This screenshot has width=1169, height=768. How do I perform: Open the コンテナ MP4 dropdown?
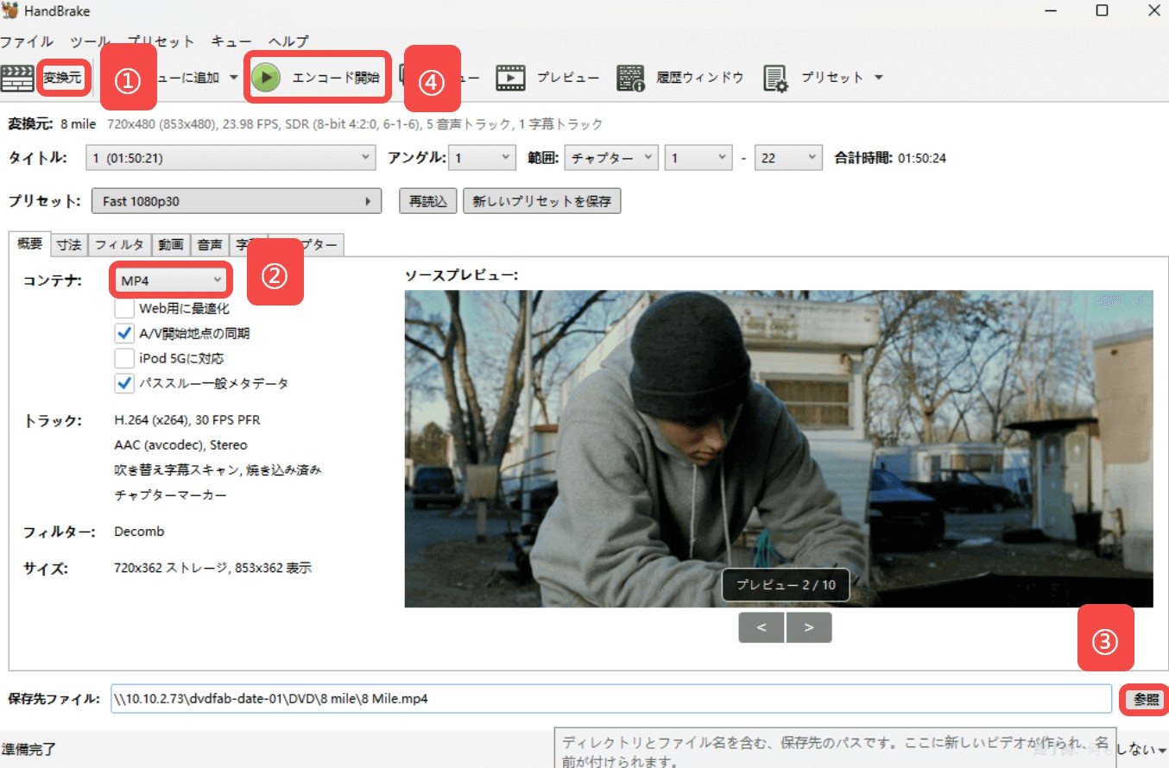coord(171,280)
